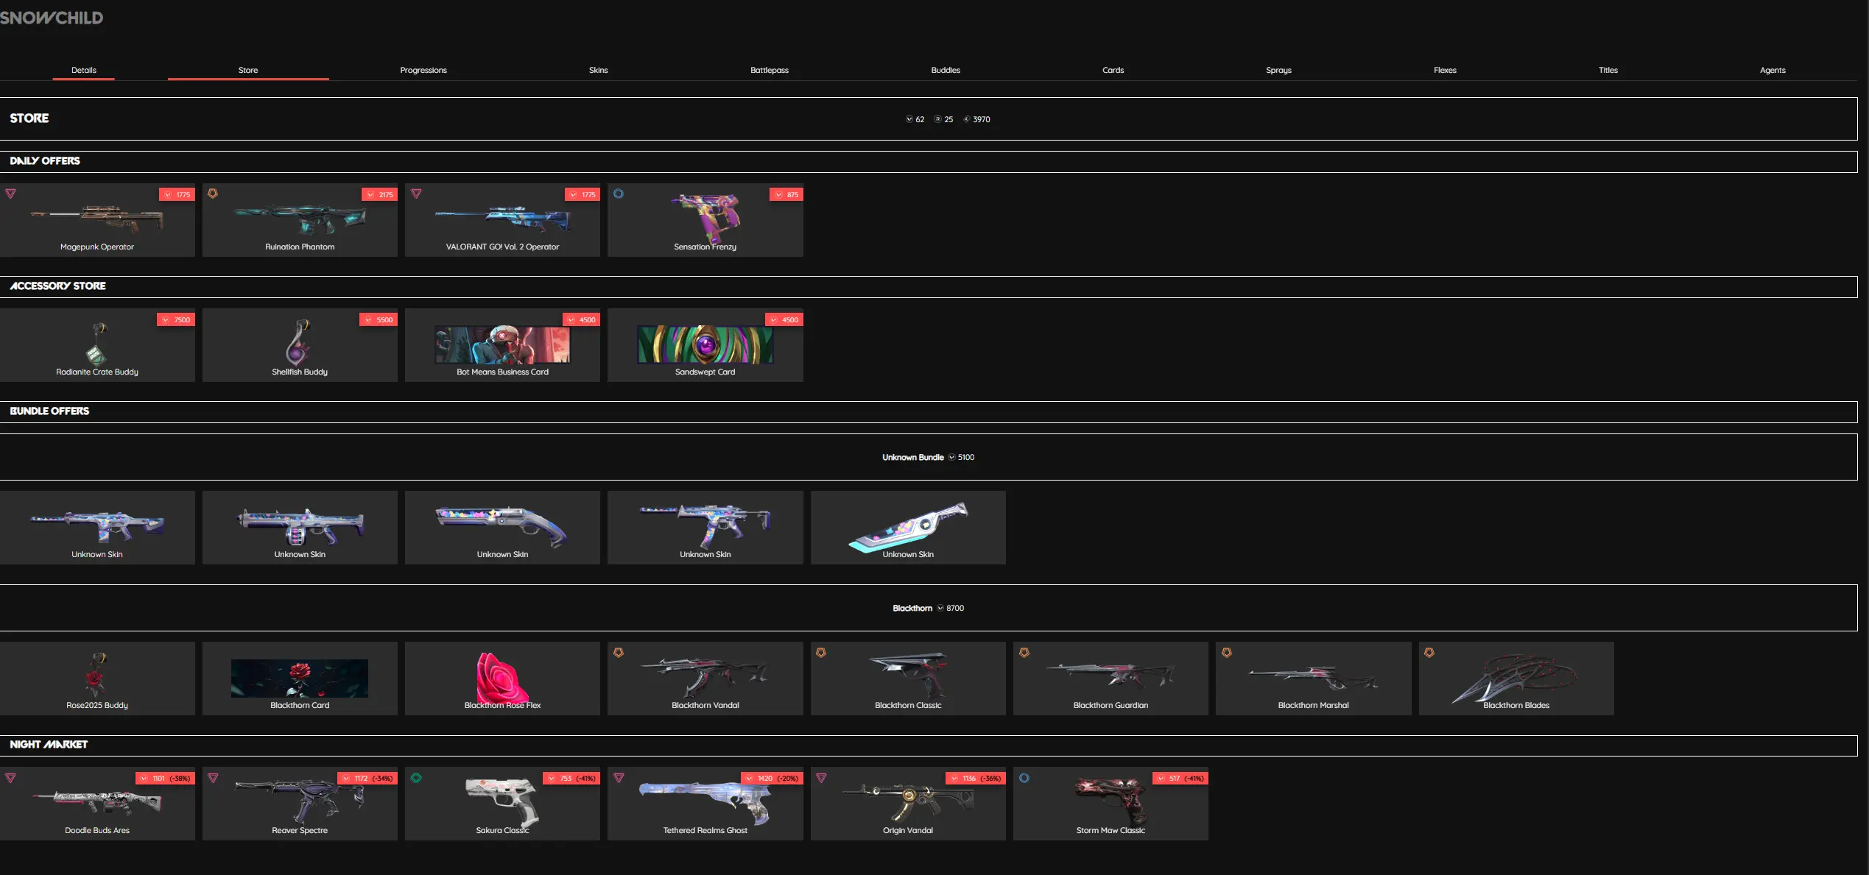
Task: Click tier icon on Storm Maw Classic
Action: pyautogui.click(x=1024, y=777)
